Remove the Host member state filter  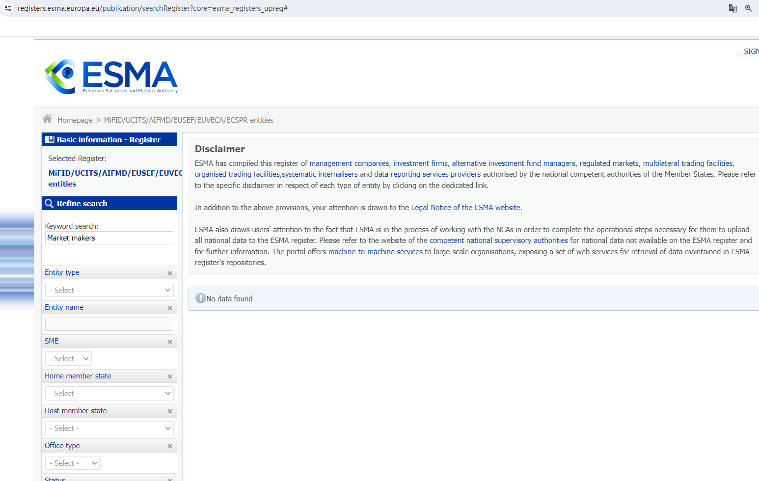pyautogui.click(x=170, y=411)
